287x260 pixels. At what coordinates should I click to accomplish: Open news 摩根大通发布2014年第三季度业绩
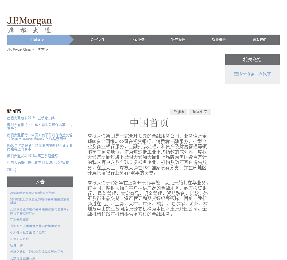click(x=33, y=156)
